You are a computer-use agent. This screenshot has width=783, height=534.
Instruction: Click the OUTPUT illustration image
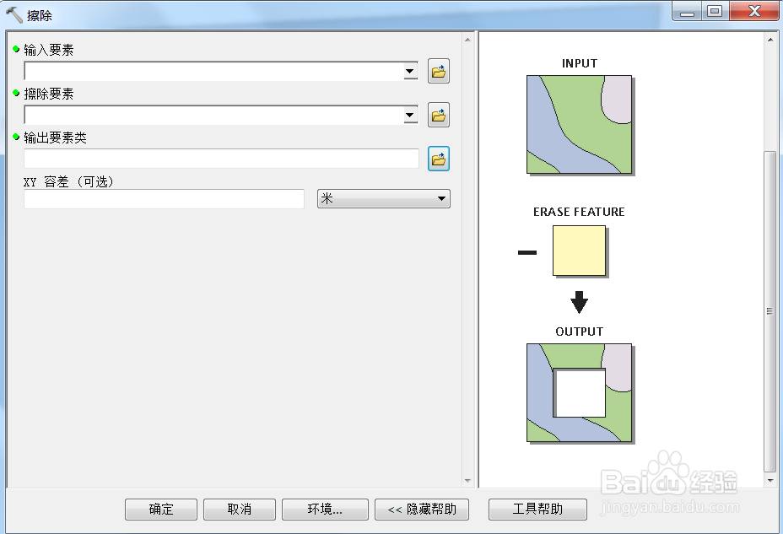coord(580,393)
